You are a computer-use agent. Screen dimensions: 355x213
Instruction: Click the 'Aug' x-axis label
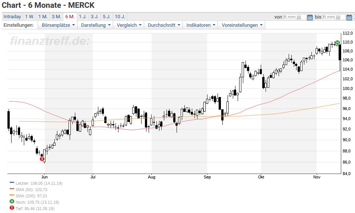click(x=152, y=177)
